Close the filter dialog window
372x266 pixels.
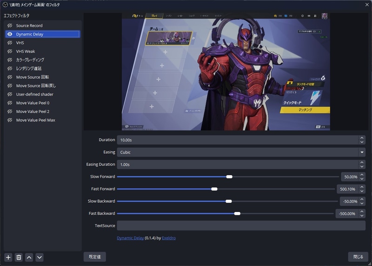point(367,5)
